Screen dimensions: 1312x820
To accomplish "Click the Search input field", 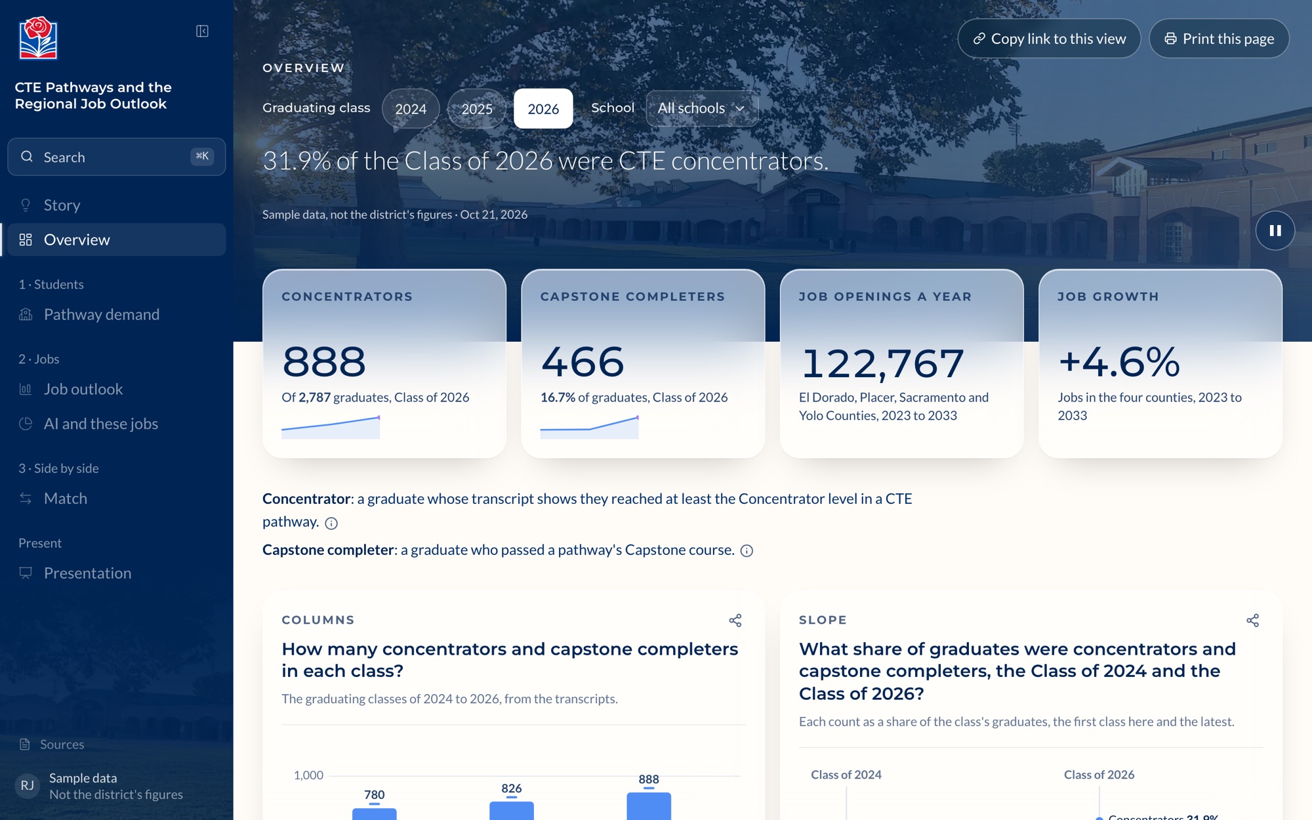I will pyautogui.click(x=117, y=157).
